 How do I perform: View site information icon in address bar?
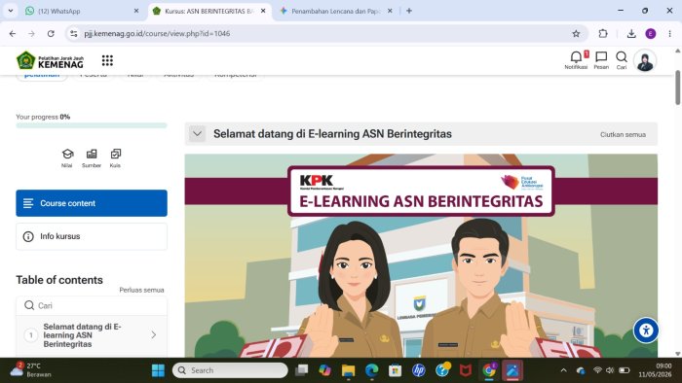(x=73, y=33)
